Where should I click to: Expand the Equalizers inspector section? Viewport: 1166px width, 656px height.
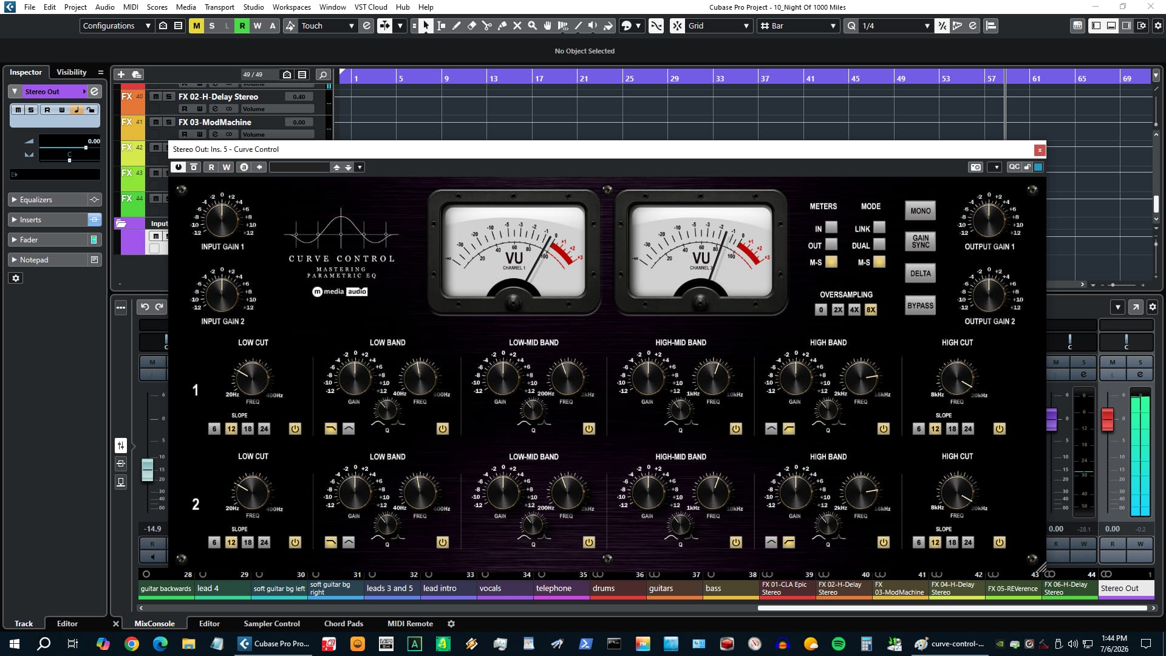pyautogui.click(x=49, y=200)
